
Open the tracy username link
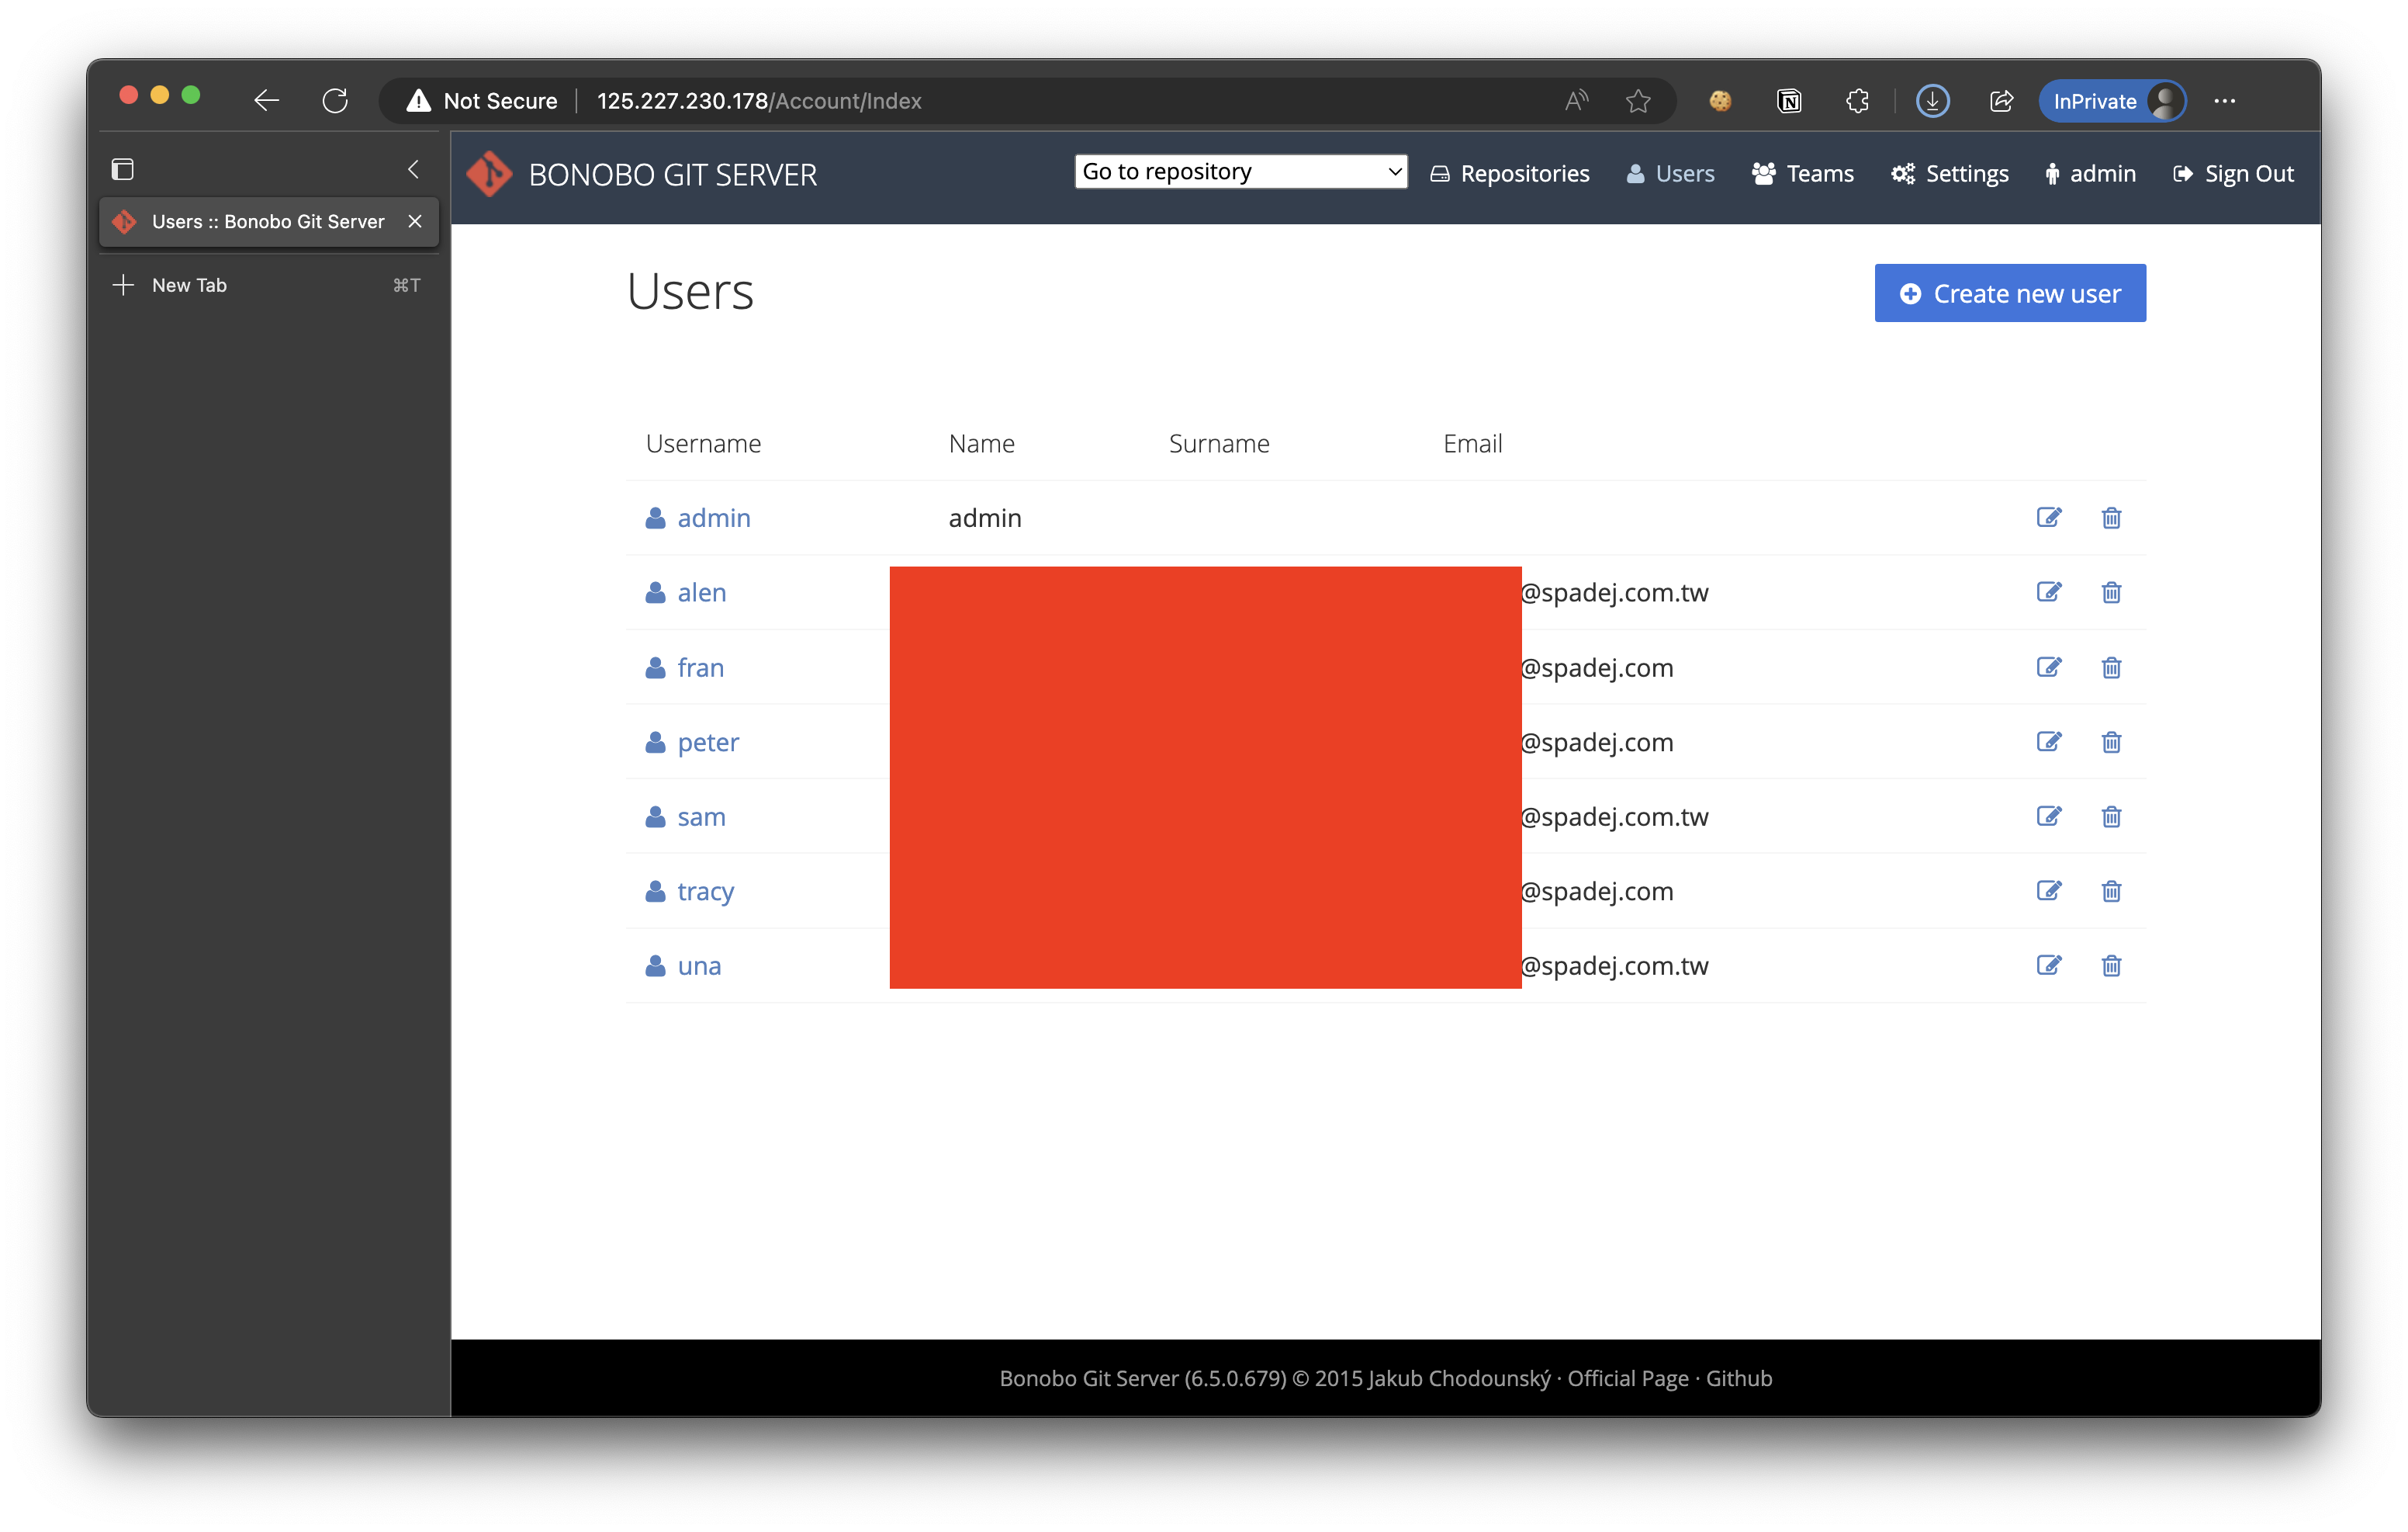point(705,892)
